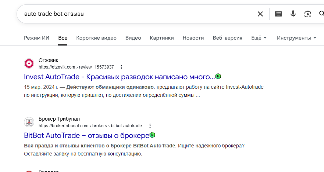Click the snippet 'Вся правда и отзывы клиентов'
324x172 pixels.
64,146
